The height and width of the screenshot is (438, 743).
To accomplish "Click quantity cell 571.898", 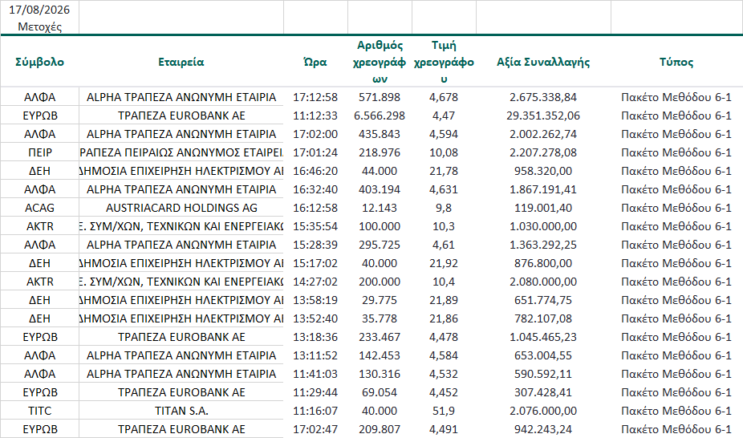I will [x=380, y=97].
